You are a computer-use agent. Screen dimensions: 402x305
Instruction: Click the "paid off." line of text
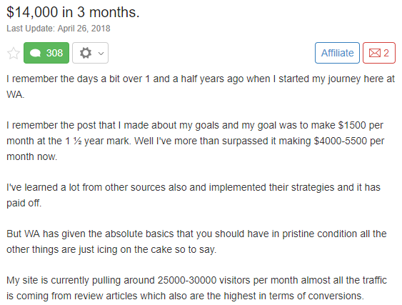tap(24, 203)
